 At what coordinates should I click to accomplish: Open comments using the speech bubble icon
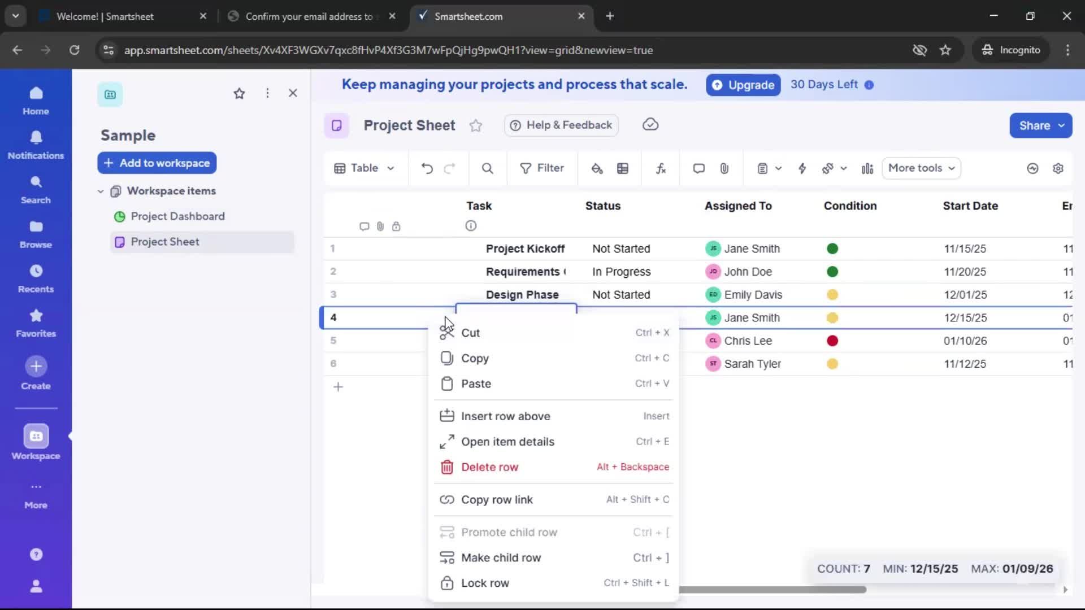pyautogui.click(x=698, y=168)
